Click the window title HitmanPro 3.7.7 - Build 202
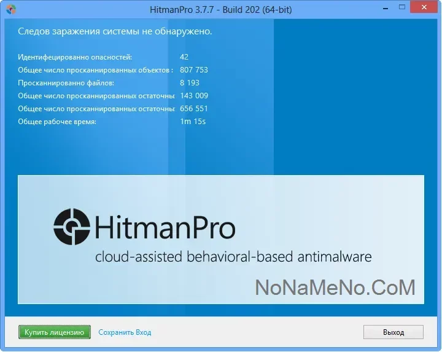 pos(220,9)
